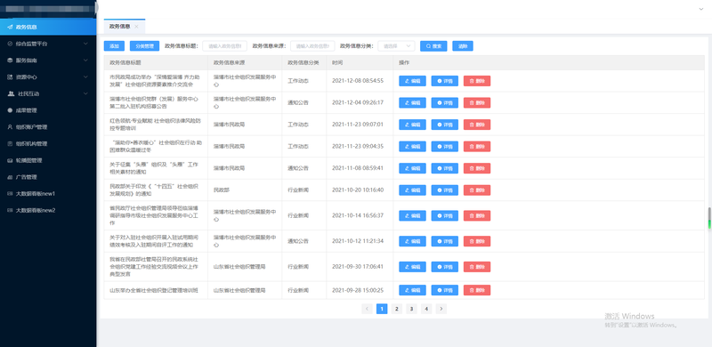The width and height of the screenshot is (712, 347).
Task: Edit the row dated 2021-10-14 16:56:37
Action: pos(412,215)
